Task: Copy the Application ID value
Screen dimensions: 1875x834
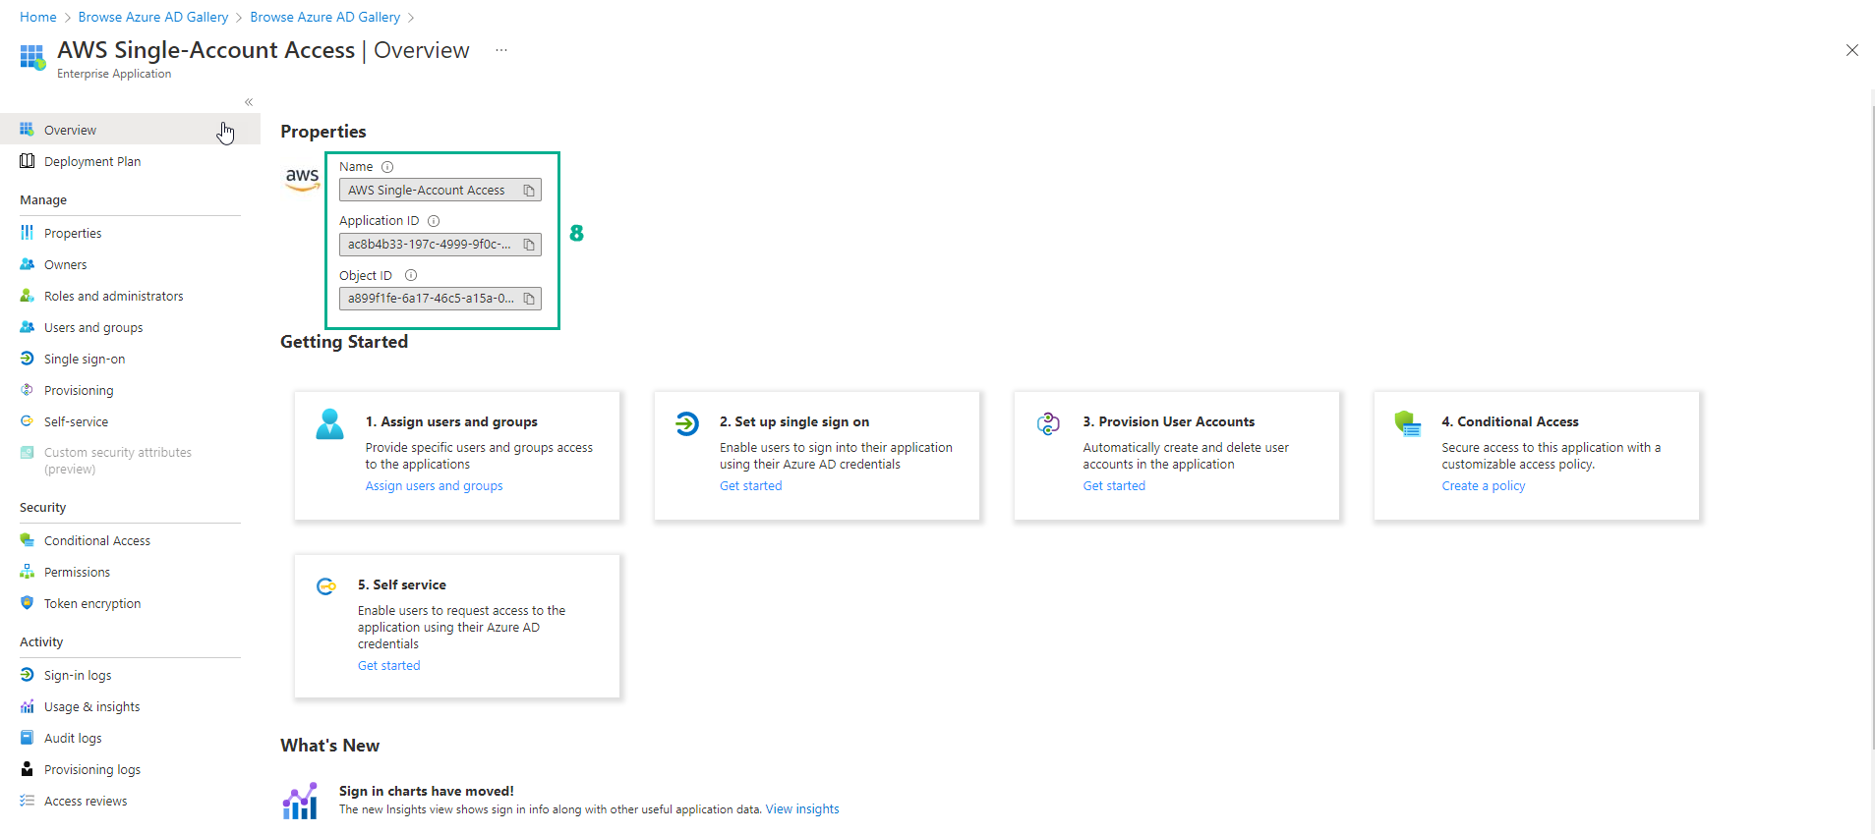Action: pyautogui.click(x=529, y=245)
